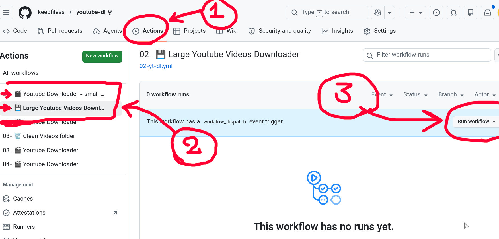Click the fork icon beside youtube-dl
This screenshot has width=499, height=239.
point(110,13)
